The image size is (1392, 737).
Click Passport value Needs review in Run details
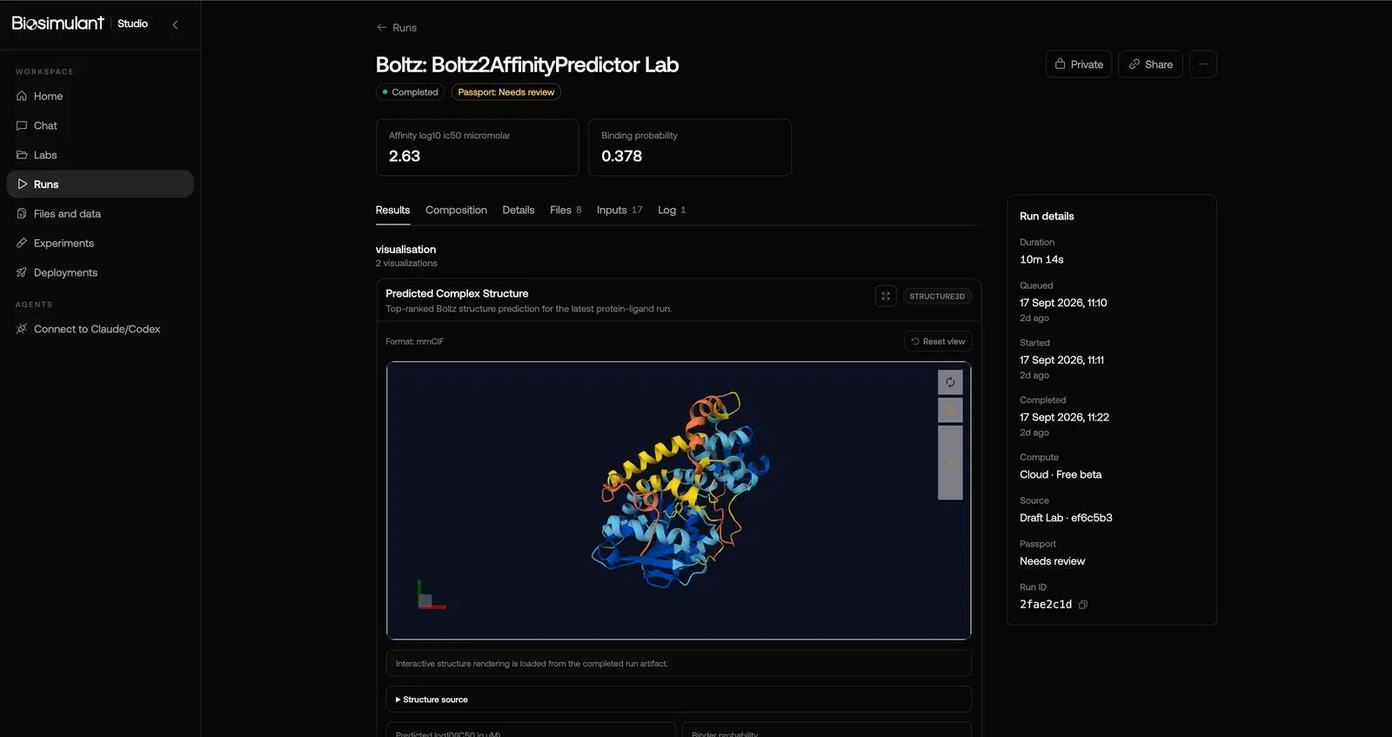(1052, 561)
